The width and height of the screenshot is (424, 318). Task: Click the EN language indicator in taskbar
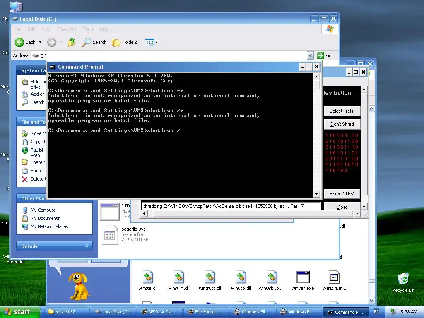376,312
